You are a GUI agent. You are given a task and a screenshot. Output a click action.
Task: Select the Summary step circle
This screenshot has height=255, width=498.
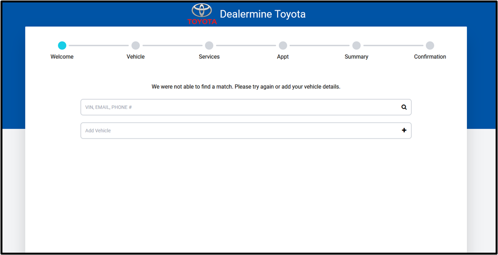pyautogui.click(x=356, y=45)
